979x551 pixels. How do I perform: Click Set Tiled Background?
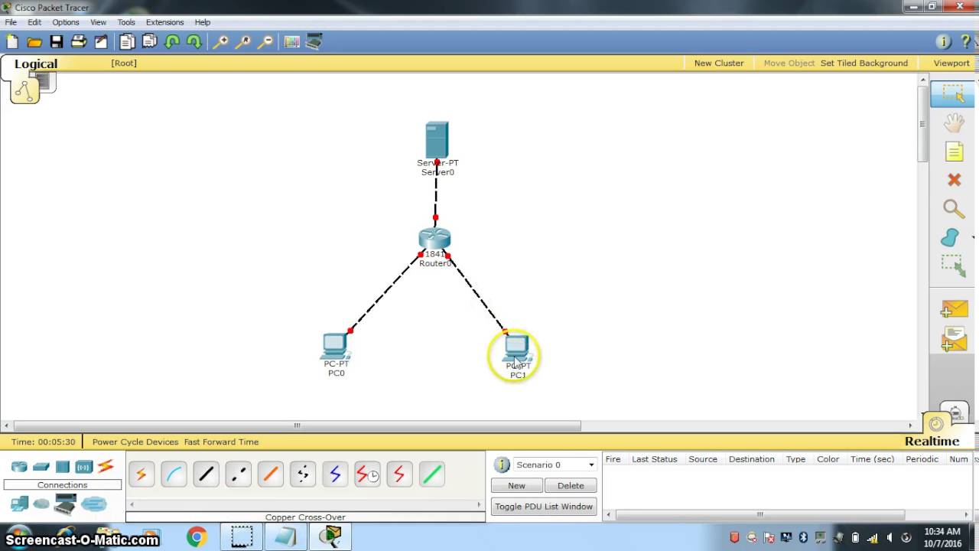pos(864,63)
